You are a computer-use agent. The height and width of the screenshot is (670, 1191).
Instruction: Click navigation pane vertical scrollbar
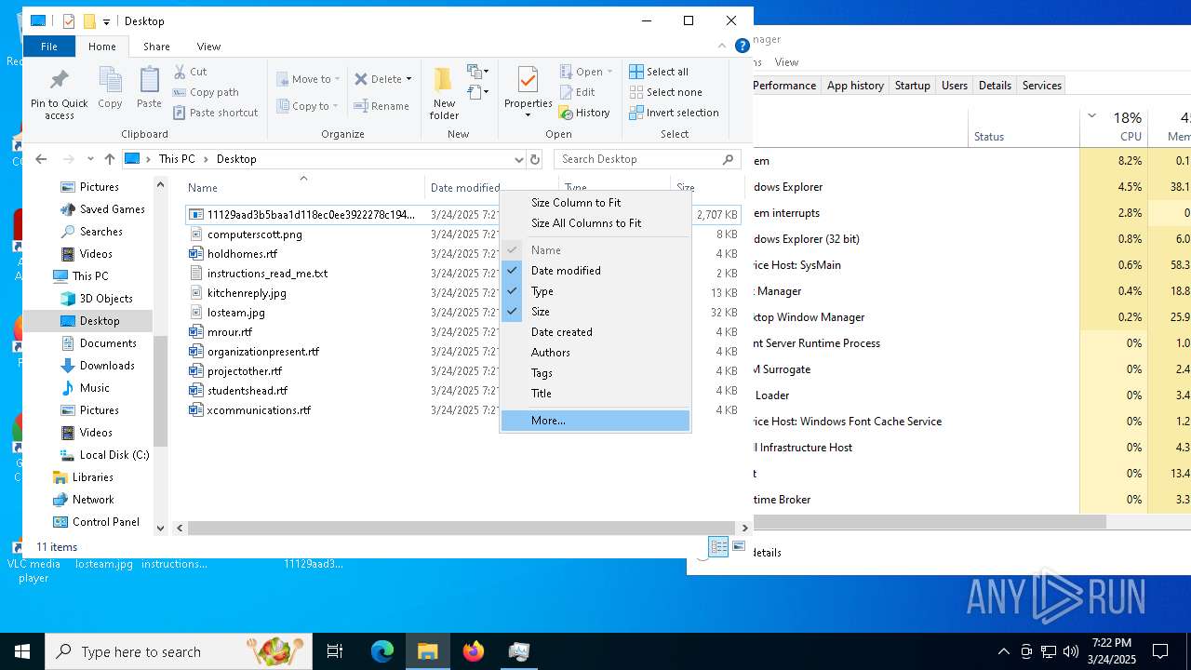coord(160,391)
